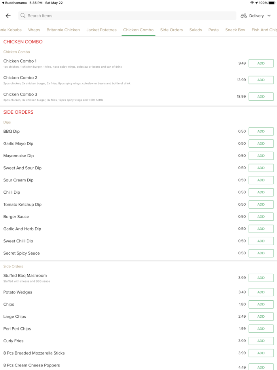Tap the Buddhamama back-to-app indicator
The image size is (277, 370).
click(14, 3)
